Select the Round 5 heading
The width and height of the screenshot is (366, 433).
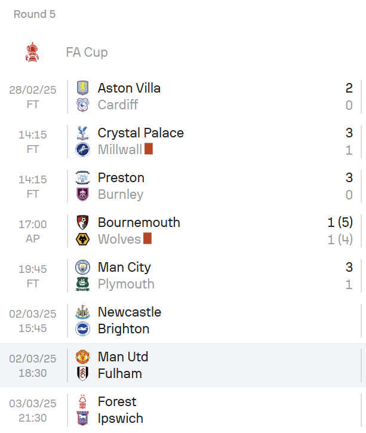pos(35,14)
